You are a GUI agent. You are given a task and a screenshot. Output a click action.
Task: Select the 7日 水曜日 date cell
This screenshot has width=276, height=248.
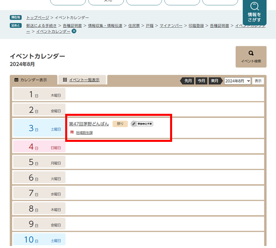(39, 193)
